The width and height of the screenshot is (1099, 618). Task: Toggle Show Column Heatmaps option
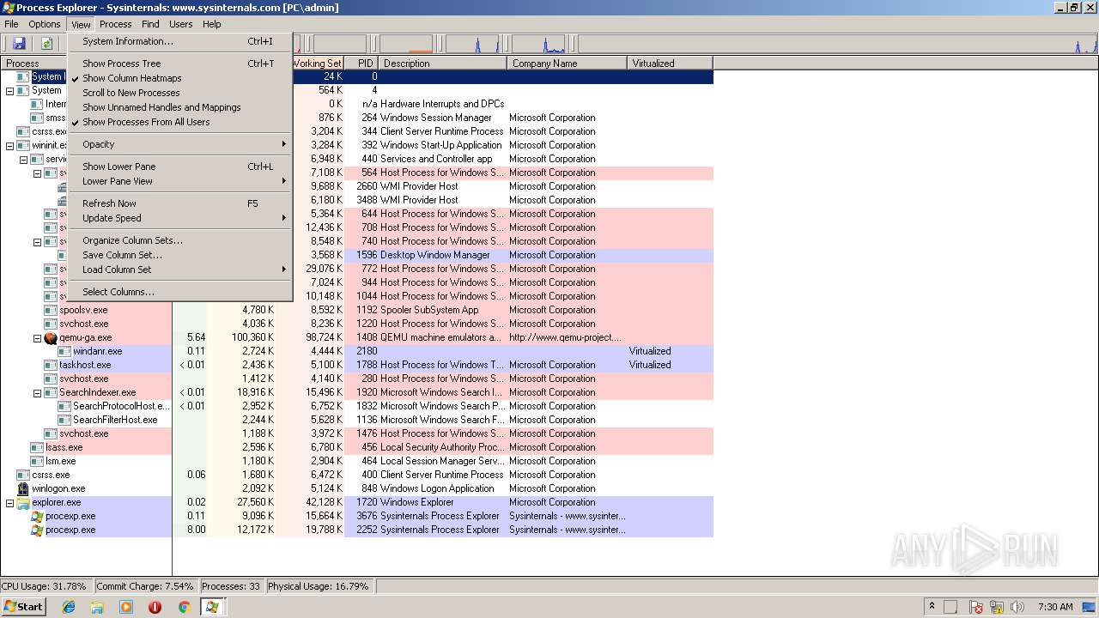(179, 78)
